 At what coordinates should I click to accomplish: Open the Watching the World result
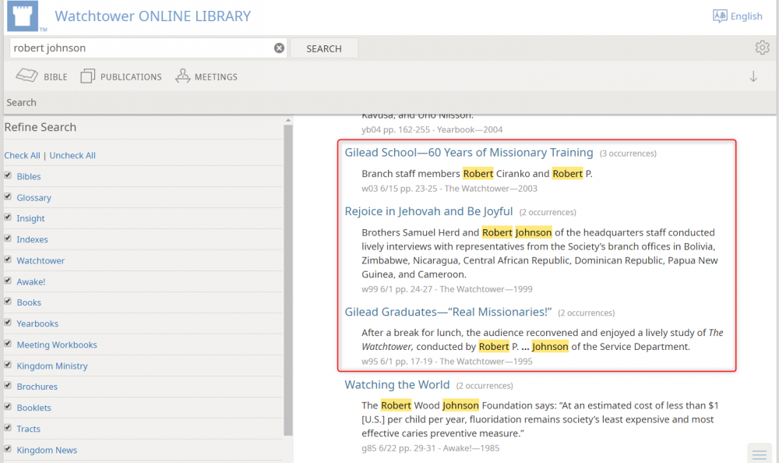(397, 385)
